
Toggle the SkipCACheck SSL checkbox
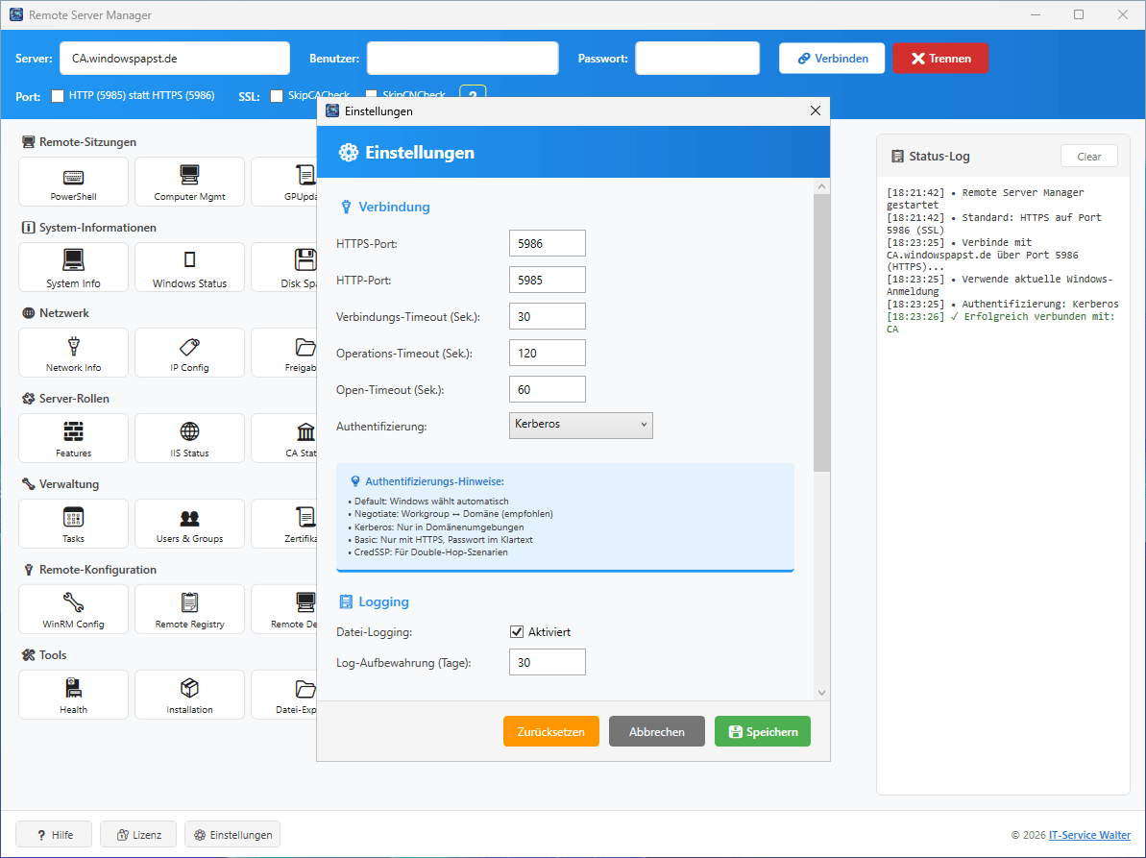277,96
